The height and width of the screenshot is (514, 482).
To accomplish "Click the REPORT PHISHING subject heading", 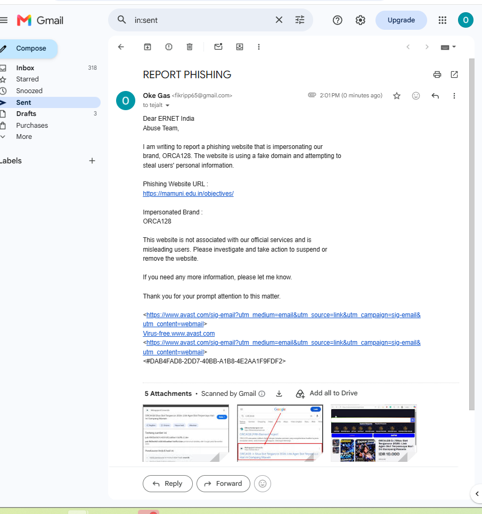I will (187, 74).
